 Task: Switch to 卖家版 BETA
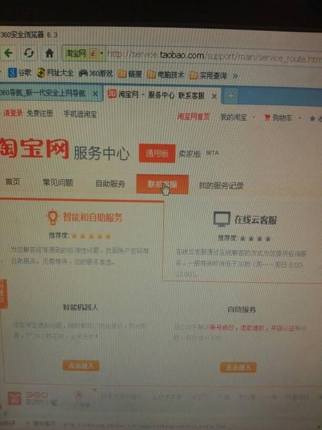pos(198,153)
